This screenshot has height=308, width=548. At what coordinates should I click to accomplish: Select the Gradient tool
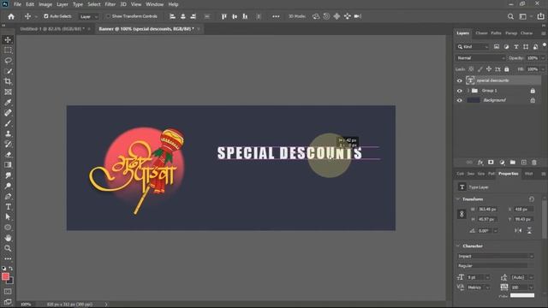coord(8,165)
